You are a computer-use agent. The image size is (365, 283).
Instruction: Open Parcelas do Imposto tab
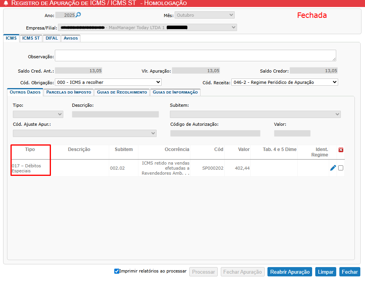click(x=69, y=92)
